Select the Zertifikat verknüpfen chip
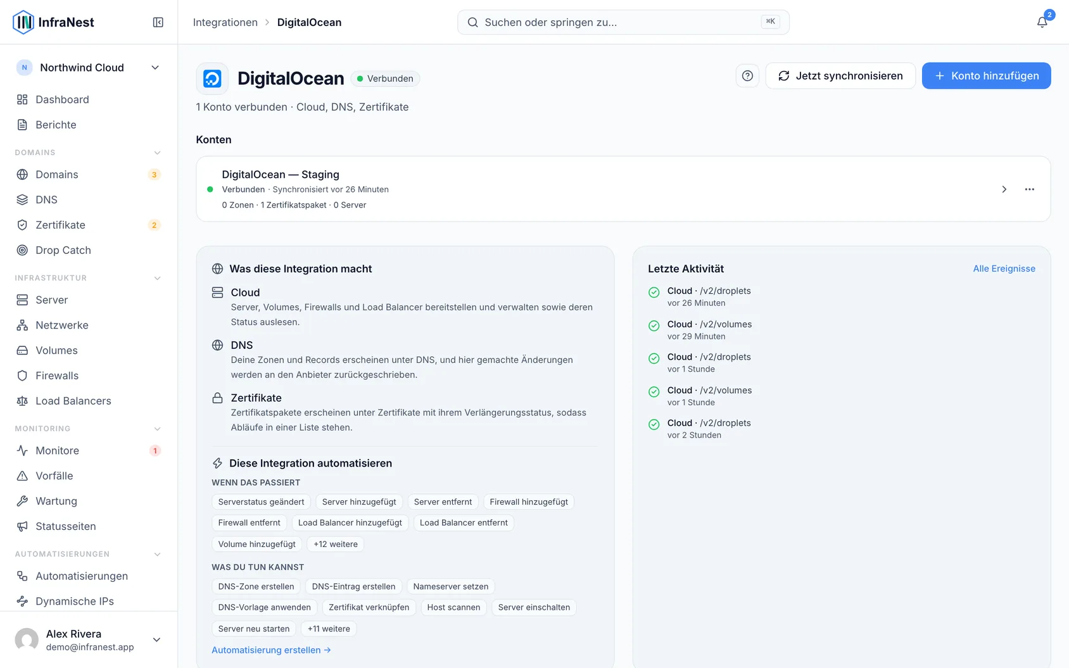The width and height of the screenshot is (1069, 668). (369, 607)
